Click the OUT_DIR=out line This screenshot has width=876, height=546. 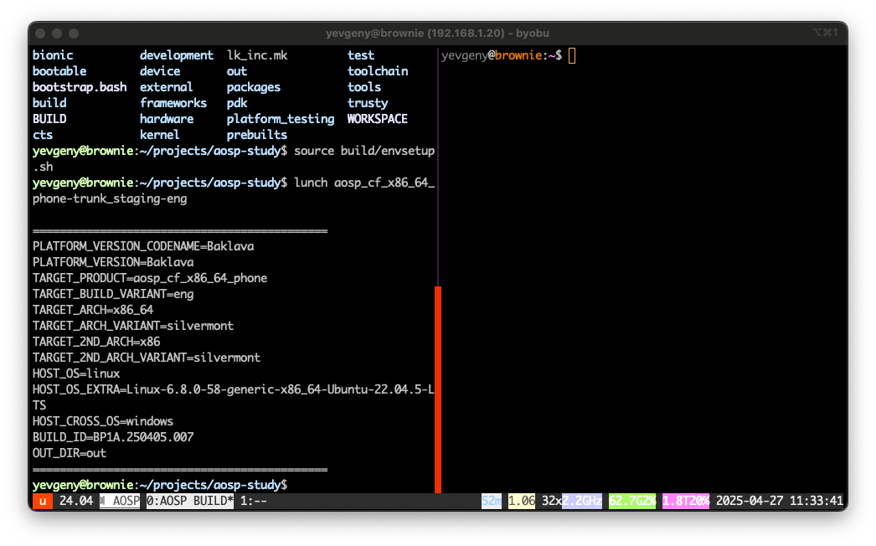point(70,453)
